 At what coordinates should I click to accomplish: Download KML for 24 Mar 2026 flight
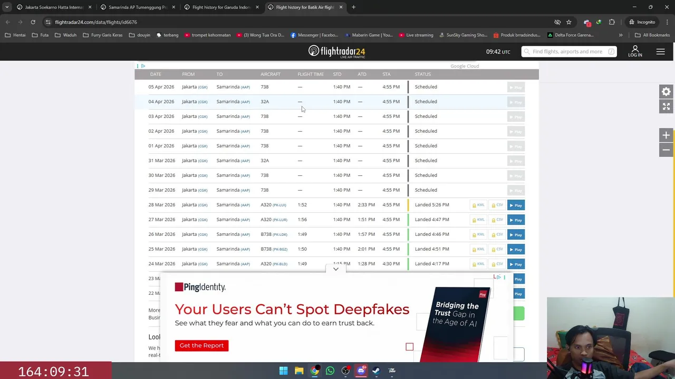[x=478, y=264]
